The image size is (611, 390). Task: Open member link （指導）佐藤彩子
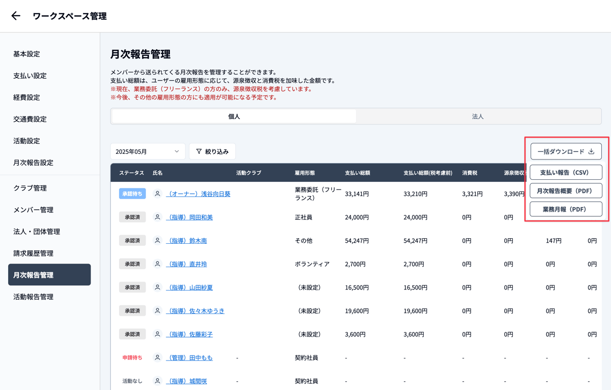click(190, 335)
